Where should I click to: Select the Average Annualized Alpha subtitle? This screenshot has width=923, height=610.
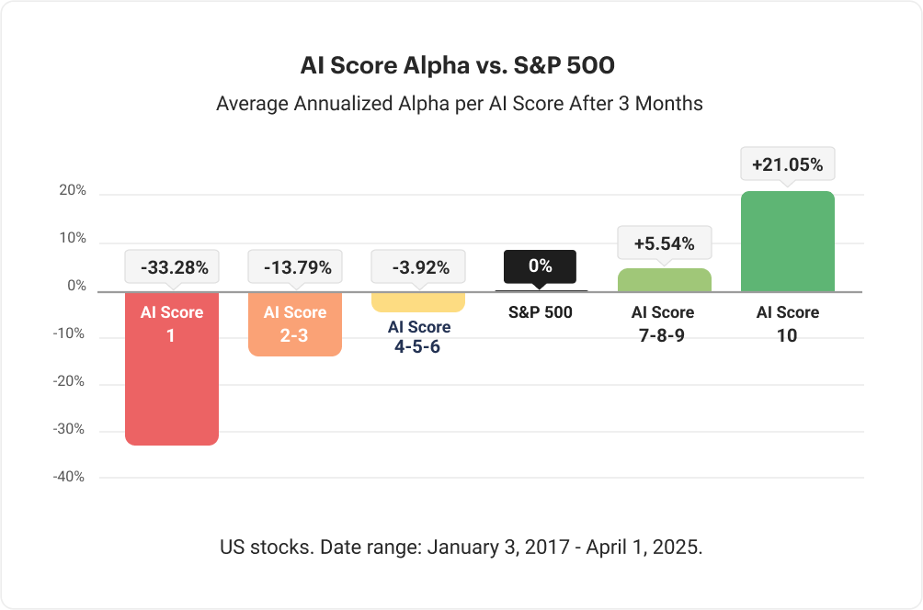460,104
